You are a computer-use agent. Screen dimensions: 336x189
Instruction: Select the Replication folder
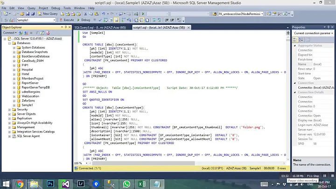tap(24, 118)
